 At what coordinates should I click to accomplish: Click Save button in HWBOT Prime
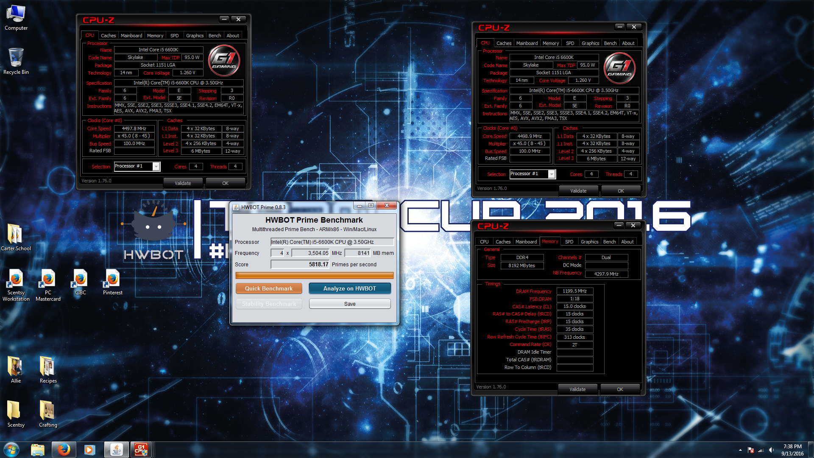tap(350, 304)
